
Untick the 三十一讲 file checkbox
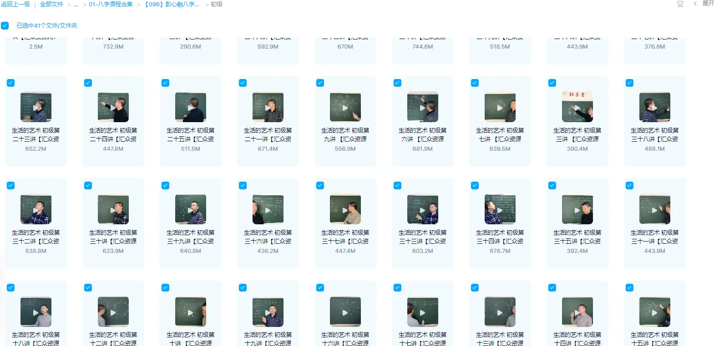tap(629, 185)
